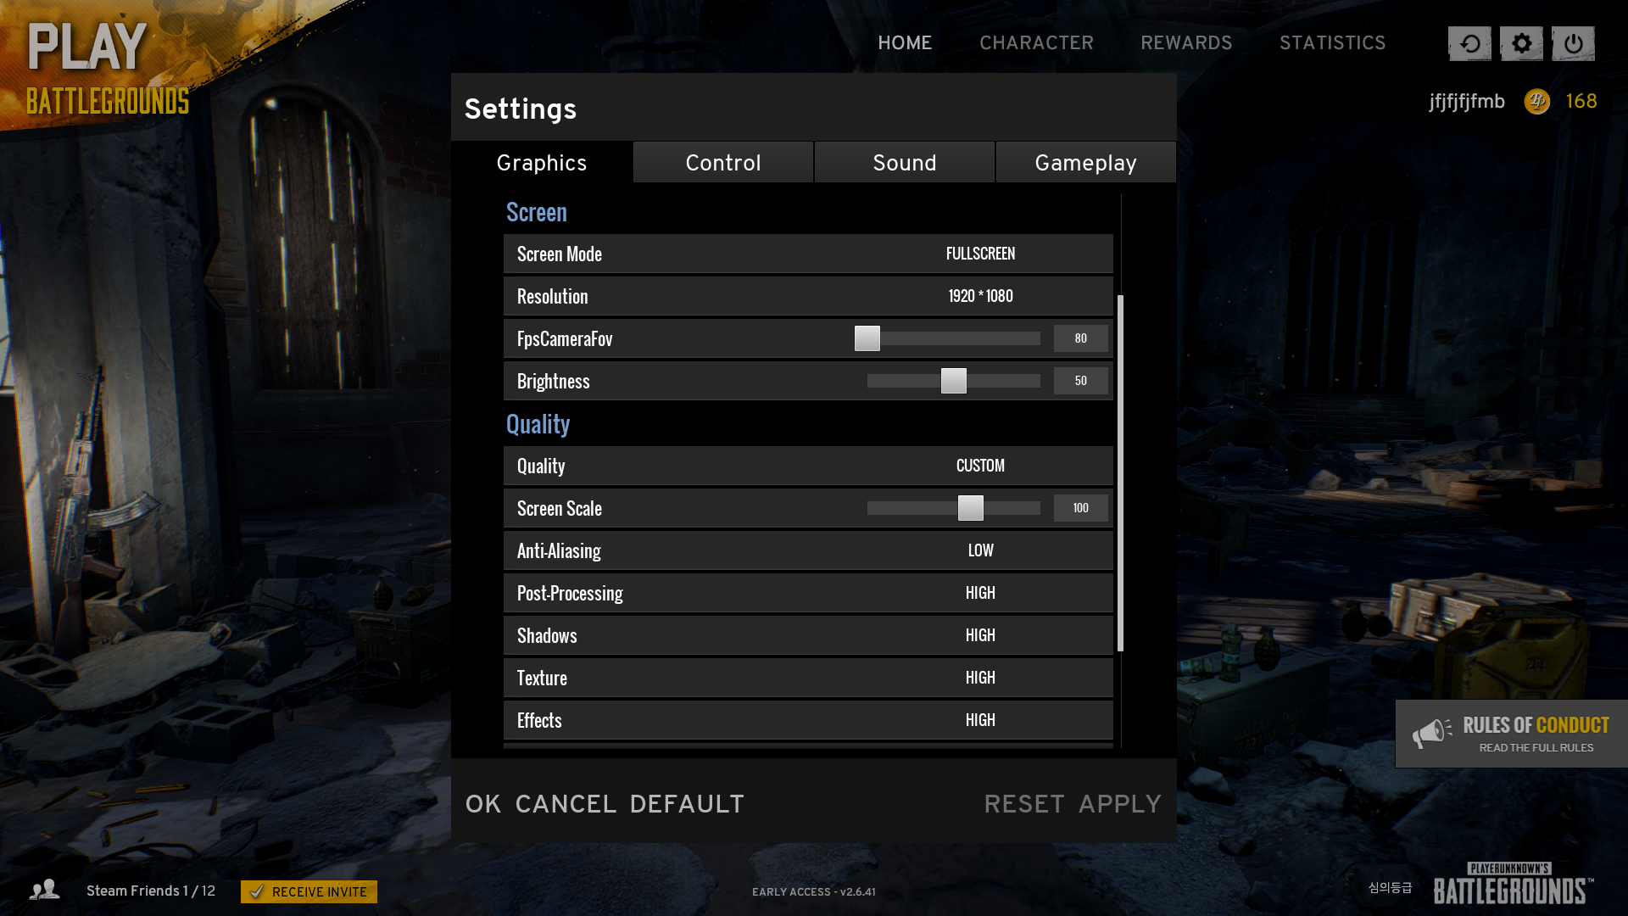Switch to the Gameplay tab
Viewport: 1628px width, 916px height.
1085,162
